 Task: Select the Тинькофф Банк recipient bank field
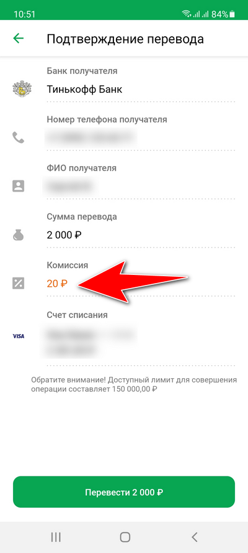coord(141,85)
